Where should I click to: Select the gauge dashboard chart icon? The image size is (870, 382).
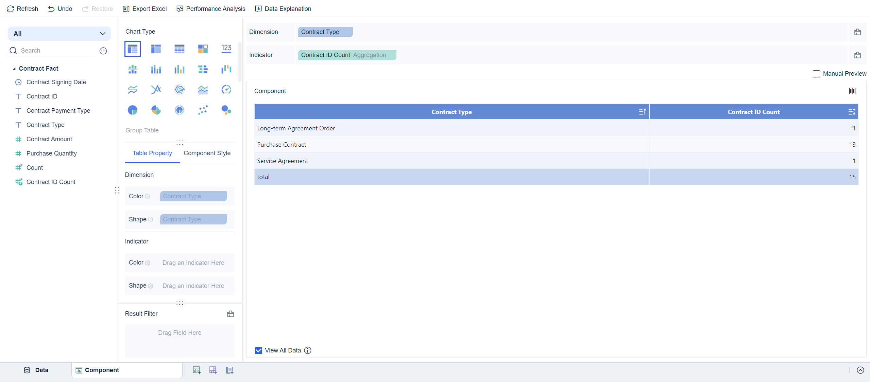pyautogui.click(x=226, y=90)
